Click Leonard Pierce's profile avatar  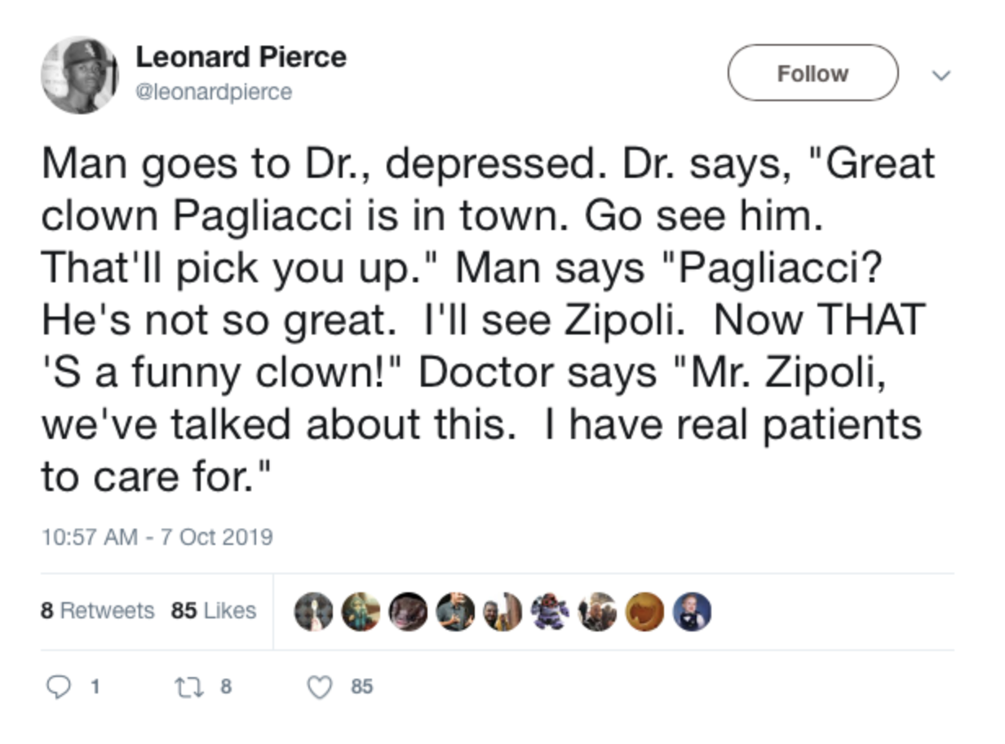[79, 73]
